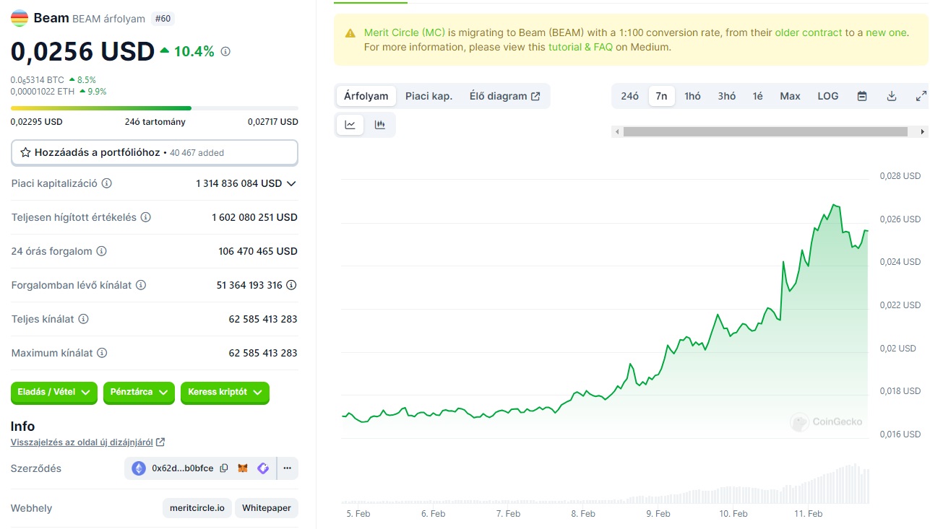Viewport: 930px width, 529px height.
Task: Click the star icon to add to portfolio
Action: coord(25,152)
